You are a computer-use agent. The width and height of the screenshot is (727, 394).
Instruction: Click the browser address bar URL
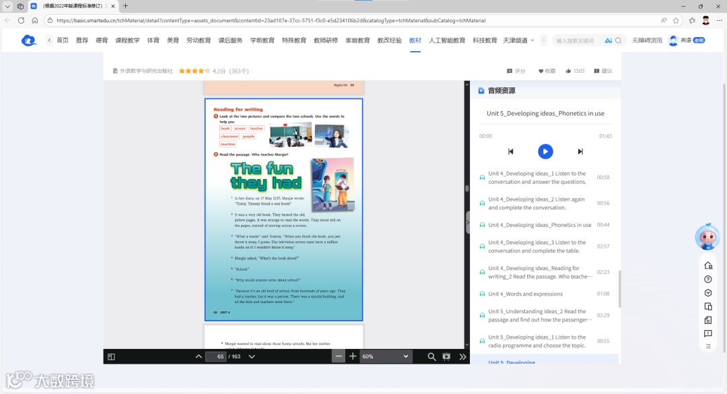point(271,20)
